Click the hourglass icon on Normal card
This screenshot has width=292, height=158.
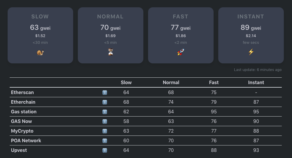pos(110,53)
